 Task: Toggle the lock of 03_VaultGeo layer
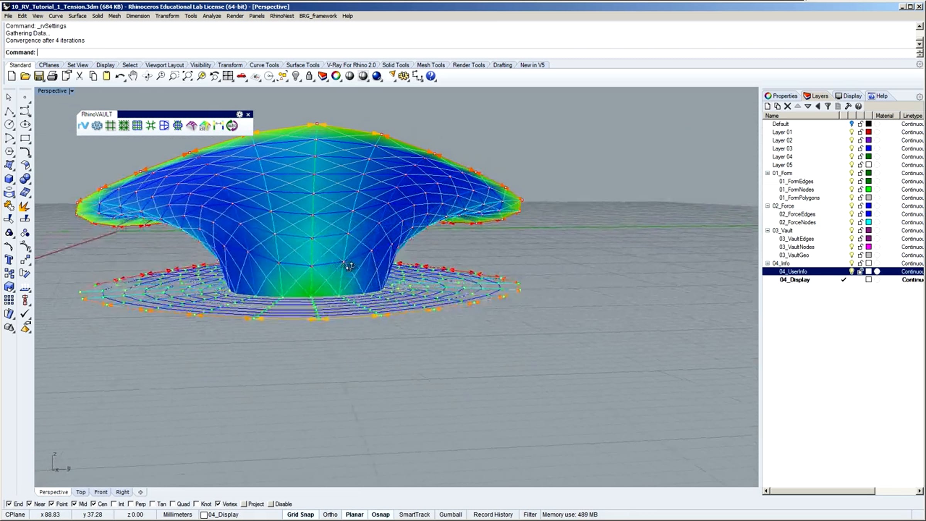tap(860, 255)
